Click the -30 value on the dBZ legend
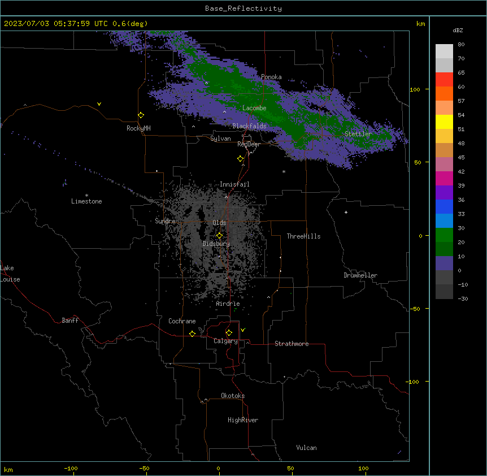Image resolution: width=487 pixels, height=476 pixels. [463, 298]
